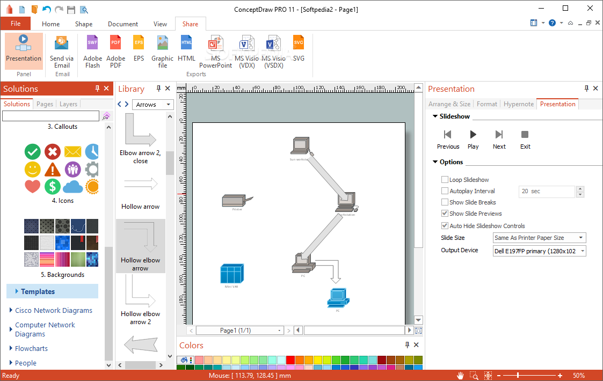Open the Pages tab in Solutions panel
Viewport: 603px width, 381px height.
point(45,104)
